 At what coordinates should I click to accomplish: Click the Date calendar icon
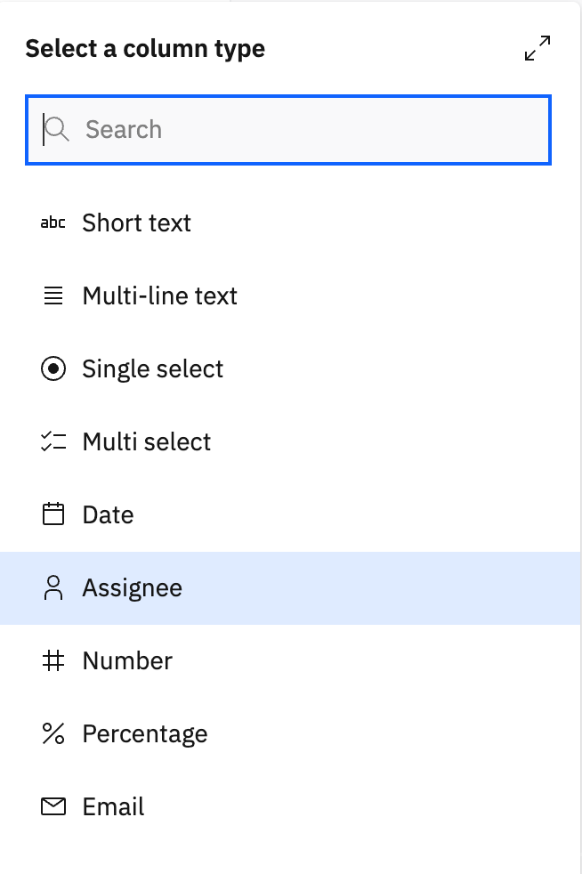click(x=53, y=514)
